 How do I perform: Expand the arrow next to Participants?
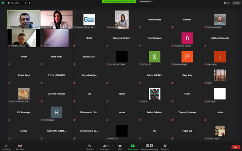click(x=112, y=146)
